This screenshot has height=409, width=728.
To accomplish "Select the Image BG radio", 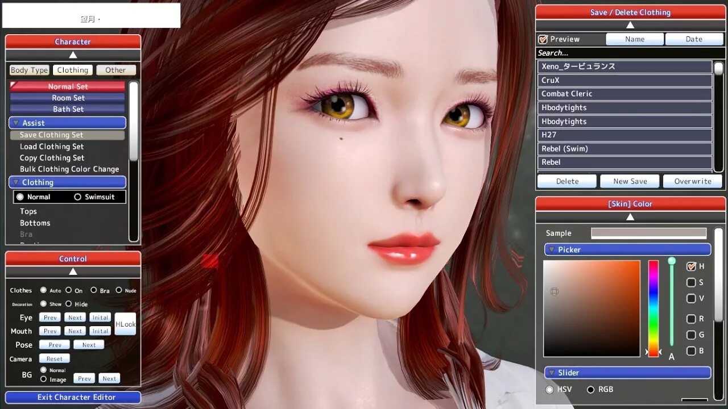I will (x=43, y=379).
